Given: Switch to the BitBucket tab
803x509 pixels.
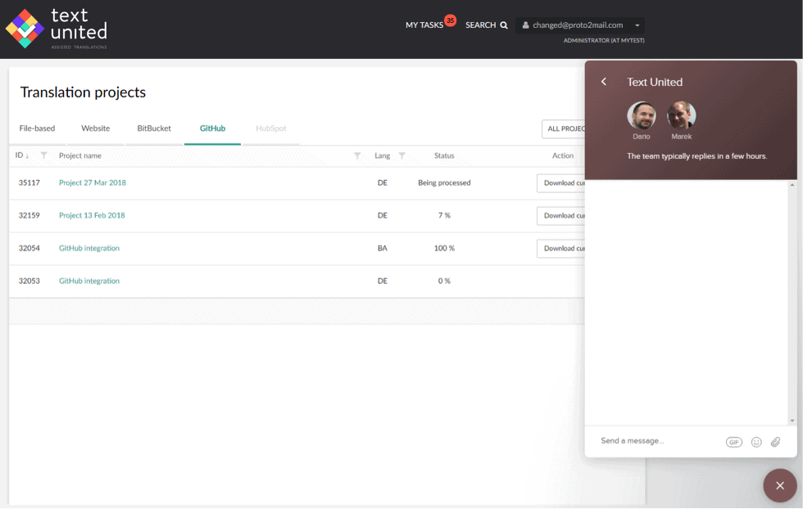Looking at the screenshot, I should point(154,128).
